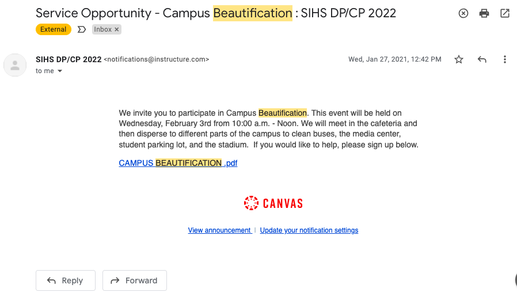Star this email message

[x=459, y=59]
